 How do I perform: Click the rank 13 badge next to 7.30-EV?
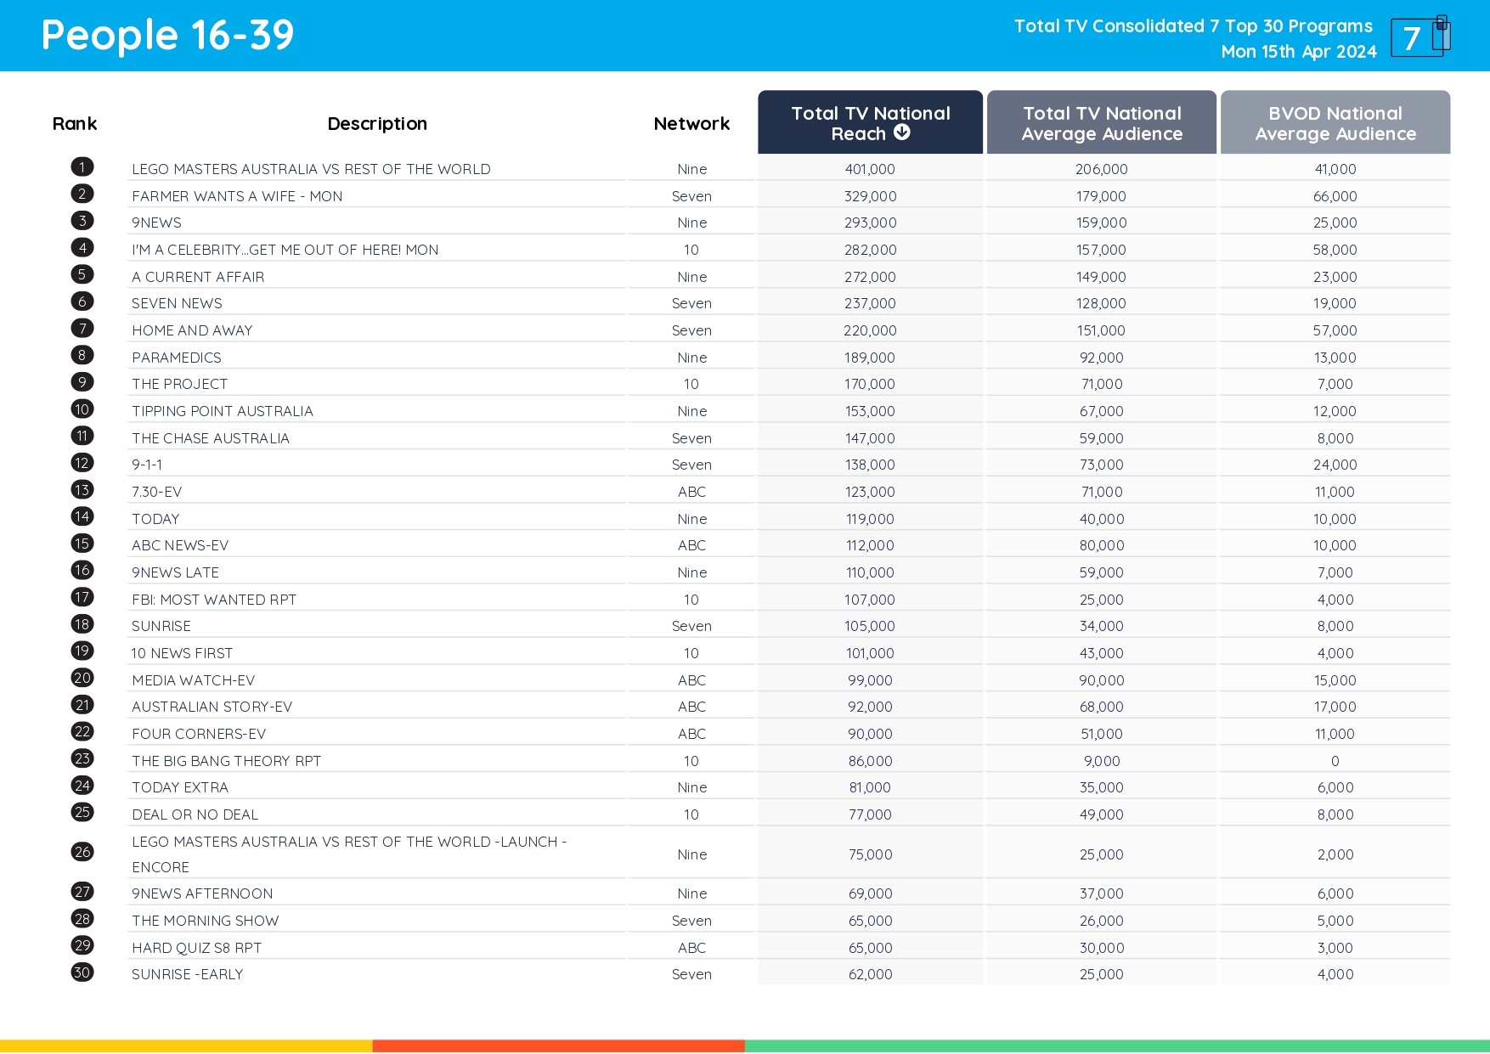(82, 491)
